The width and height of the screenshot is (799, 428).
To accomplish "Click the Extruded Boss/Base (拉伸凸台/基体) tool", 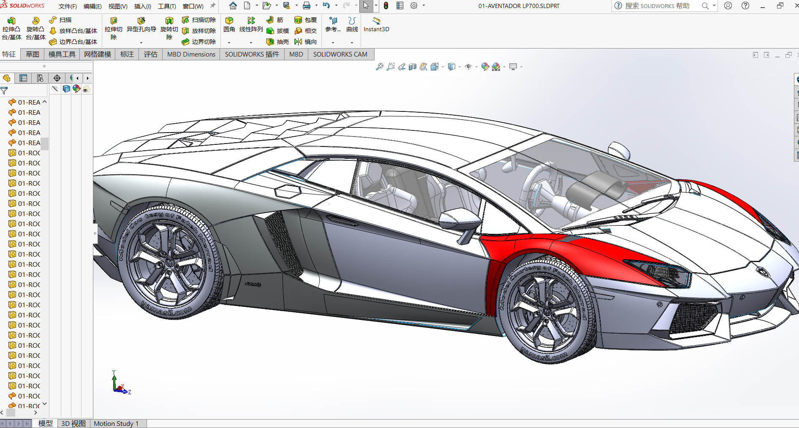I will pos(11,29).
